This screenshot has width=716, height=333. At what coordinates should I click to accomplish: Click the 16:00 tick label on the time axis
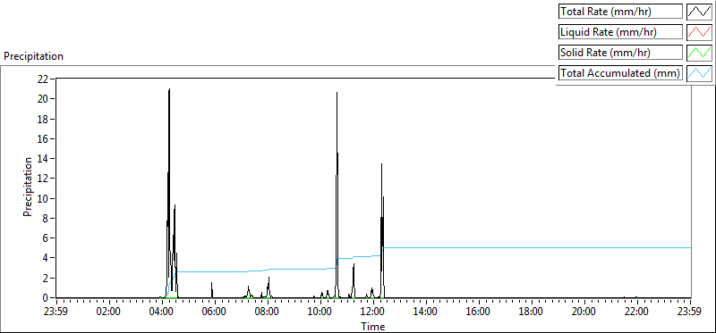tap(479, 312)
